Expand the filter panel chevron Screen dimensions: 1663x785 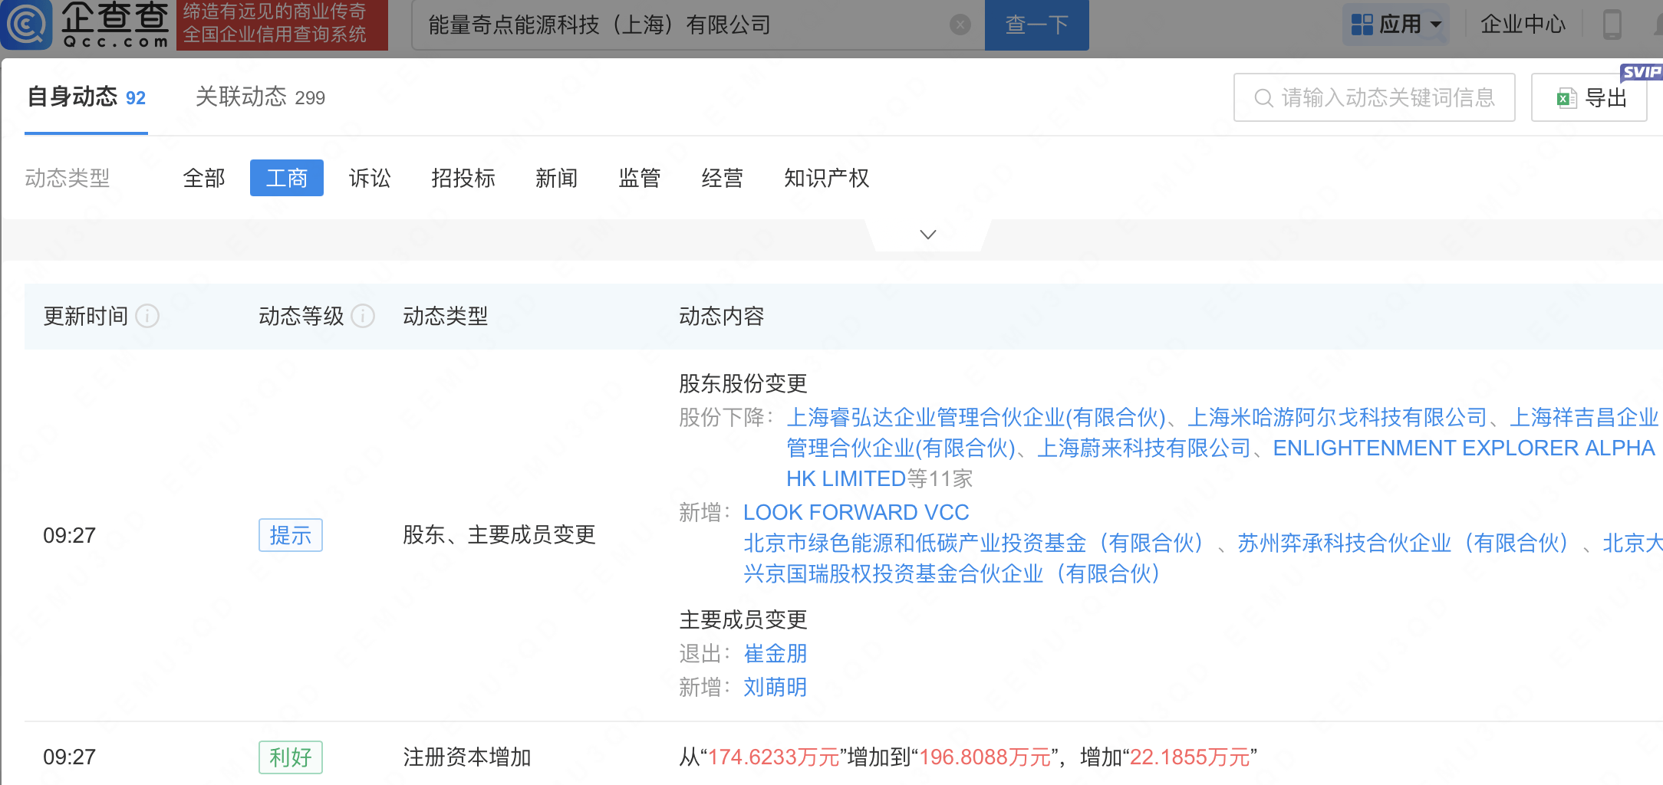pos(927,235)
